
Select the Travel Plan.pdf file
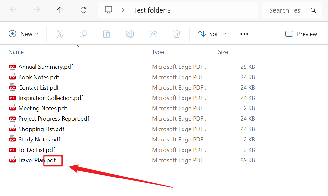point(37,160)
